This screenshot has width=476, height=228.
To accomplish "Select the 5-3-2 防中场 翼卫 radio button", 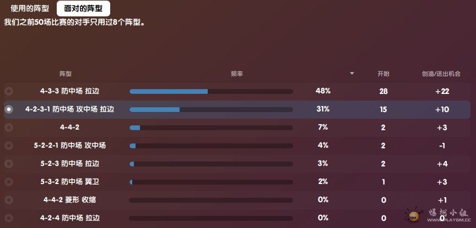I will [9, 182].
